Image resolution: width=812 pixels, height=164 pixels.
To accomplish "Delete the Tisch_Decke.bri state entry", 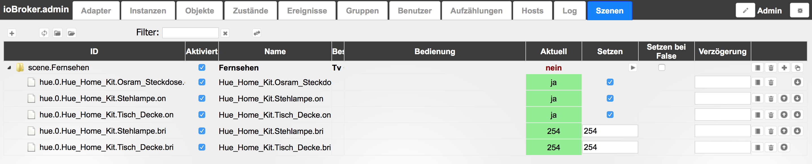I will tap(771, 147).
